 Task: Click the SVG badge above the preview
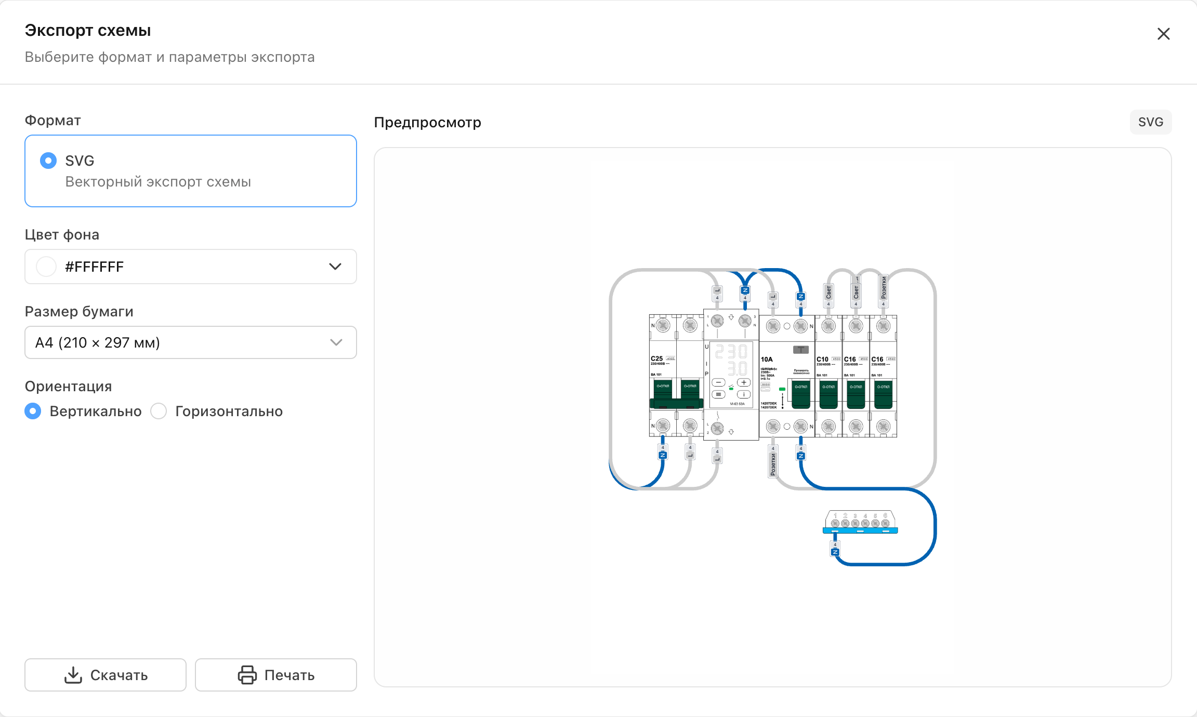coord(1151,122)
